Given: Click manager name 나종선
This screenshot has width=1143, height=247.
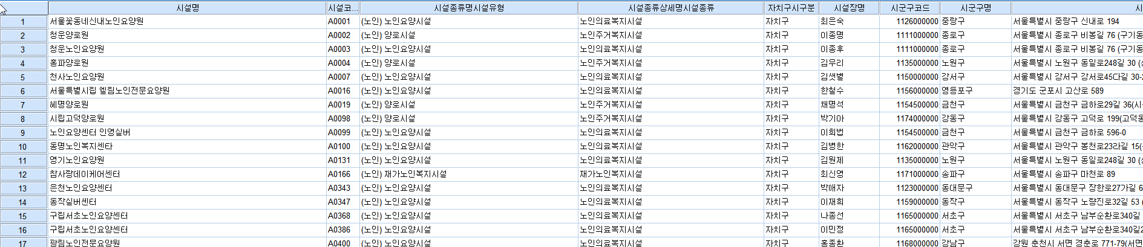Looking at the screenshot, I should tap(849, 216).
